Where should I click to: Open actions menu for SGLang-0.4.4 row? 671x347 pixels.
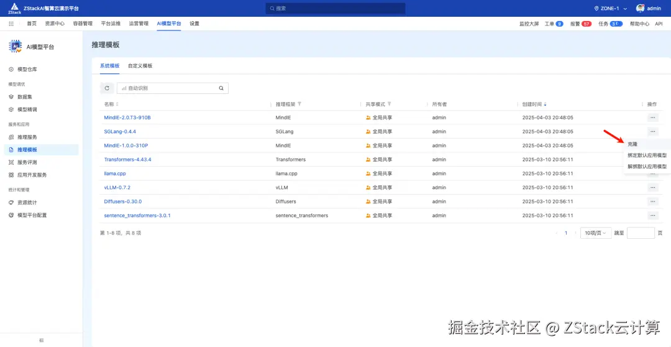click(x=652, y=131)
